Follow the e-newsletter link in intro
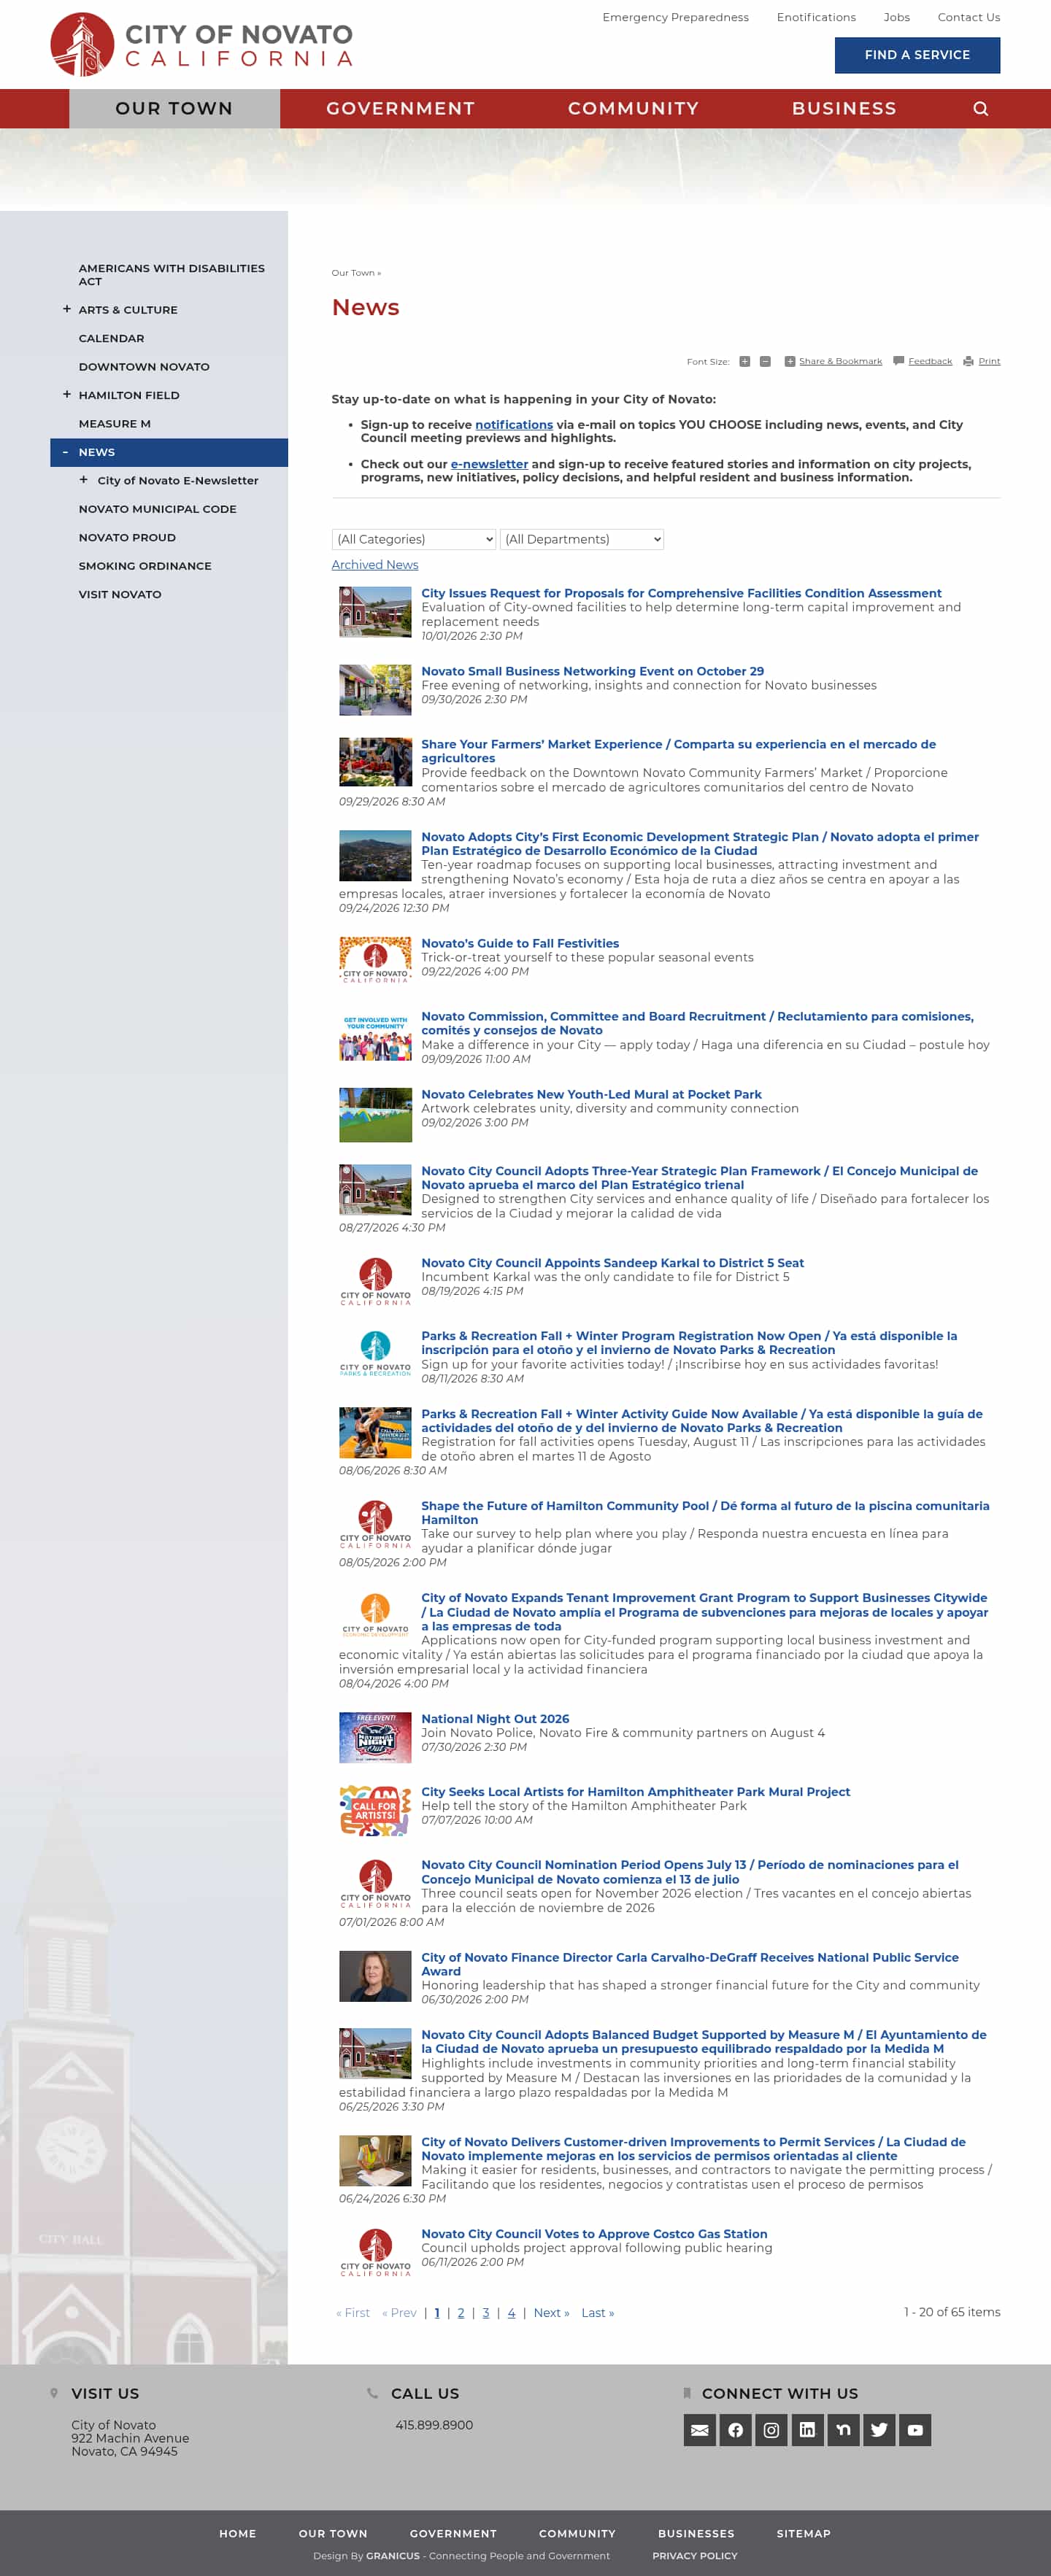1051x2576 pixels. click(489, 464)
